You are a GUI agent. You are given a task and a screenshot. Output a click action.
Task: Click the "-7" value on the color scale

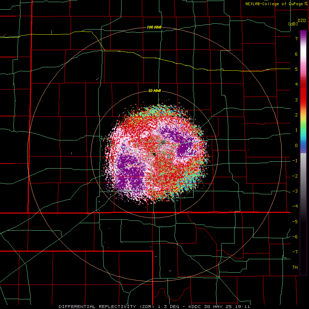[x=295, y=252]
